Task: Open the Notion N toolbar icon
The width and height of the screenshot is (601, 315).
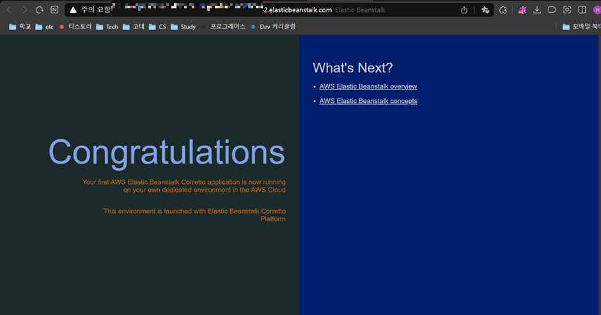Action: click(x=54, y=10)
